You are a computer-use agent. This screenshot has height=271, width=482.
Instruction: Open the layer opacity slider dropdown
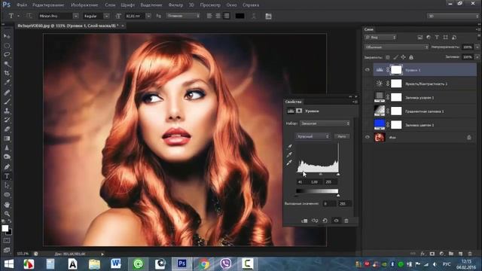(x=477, y=47)
